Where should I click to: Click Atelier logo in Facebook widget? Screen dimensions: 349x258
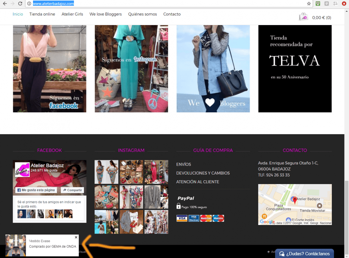[22, 169]
